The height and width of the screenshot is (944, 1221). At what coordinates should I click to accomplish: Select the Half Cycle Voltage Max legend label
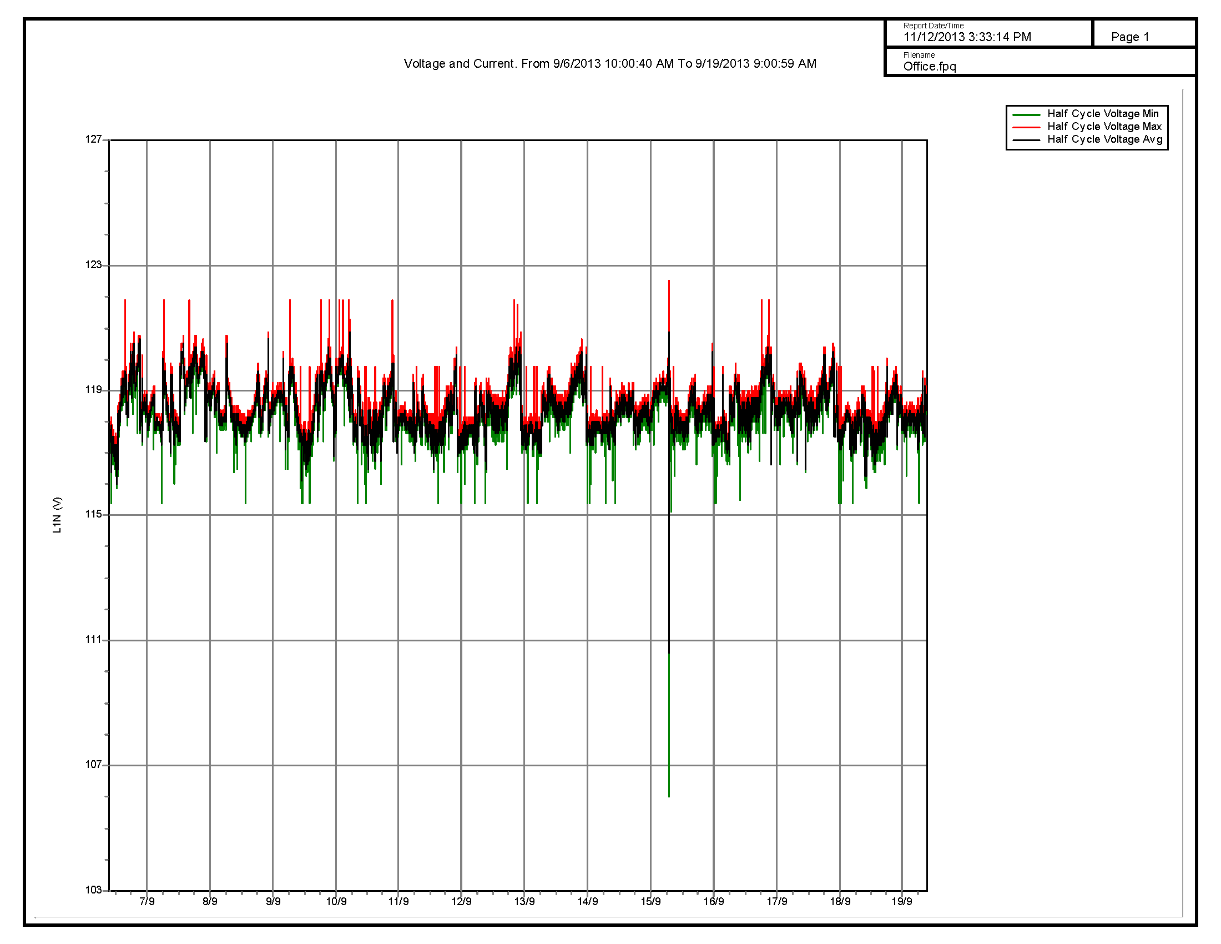coord(1104,127)
